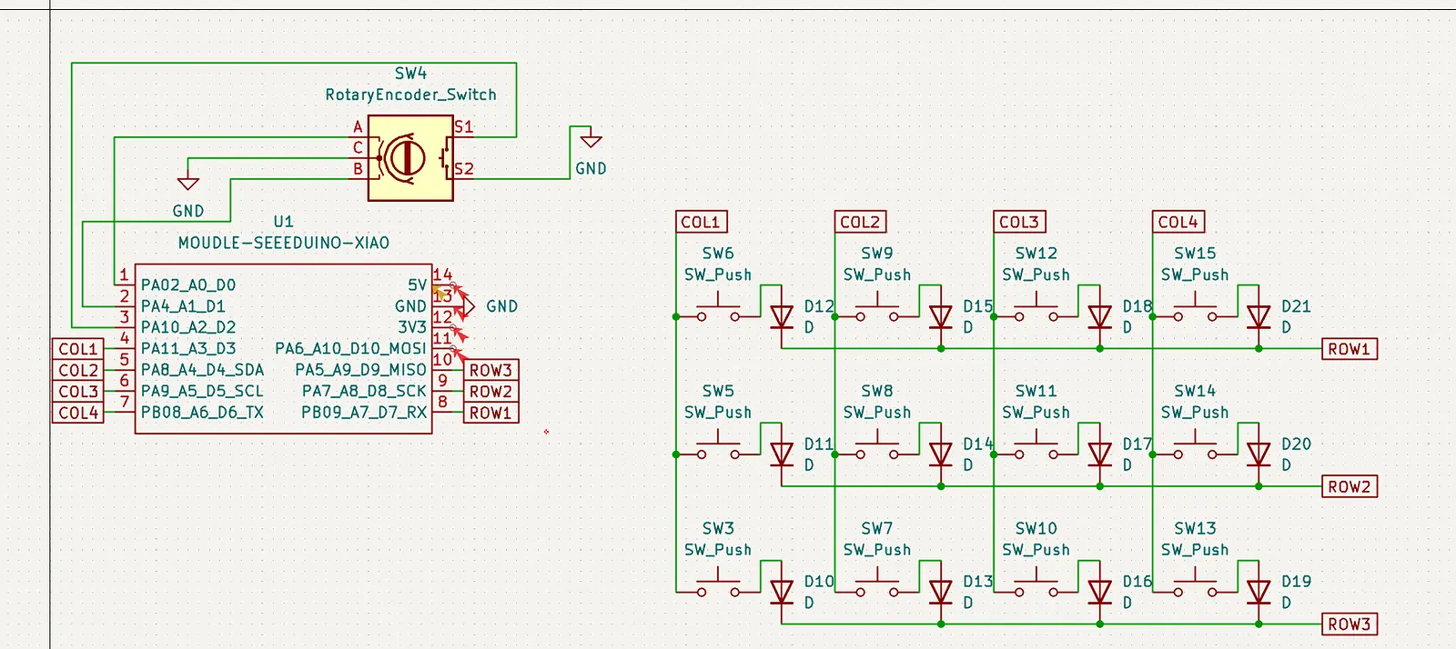Click the 3V3 pin name on U1
This screenshot has height=649, width=1456.
tap(412, 327)
